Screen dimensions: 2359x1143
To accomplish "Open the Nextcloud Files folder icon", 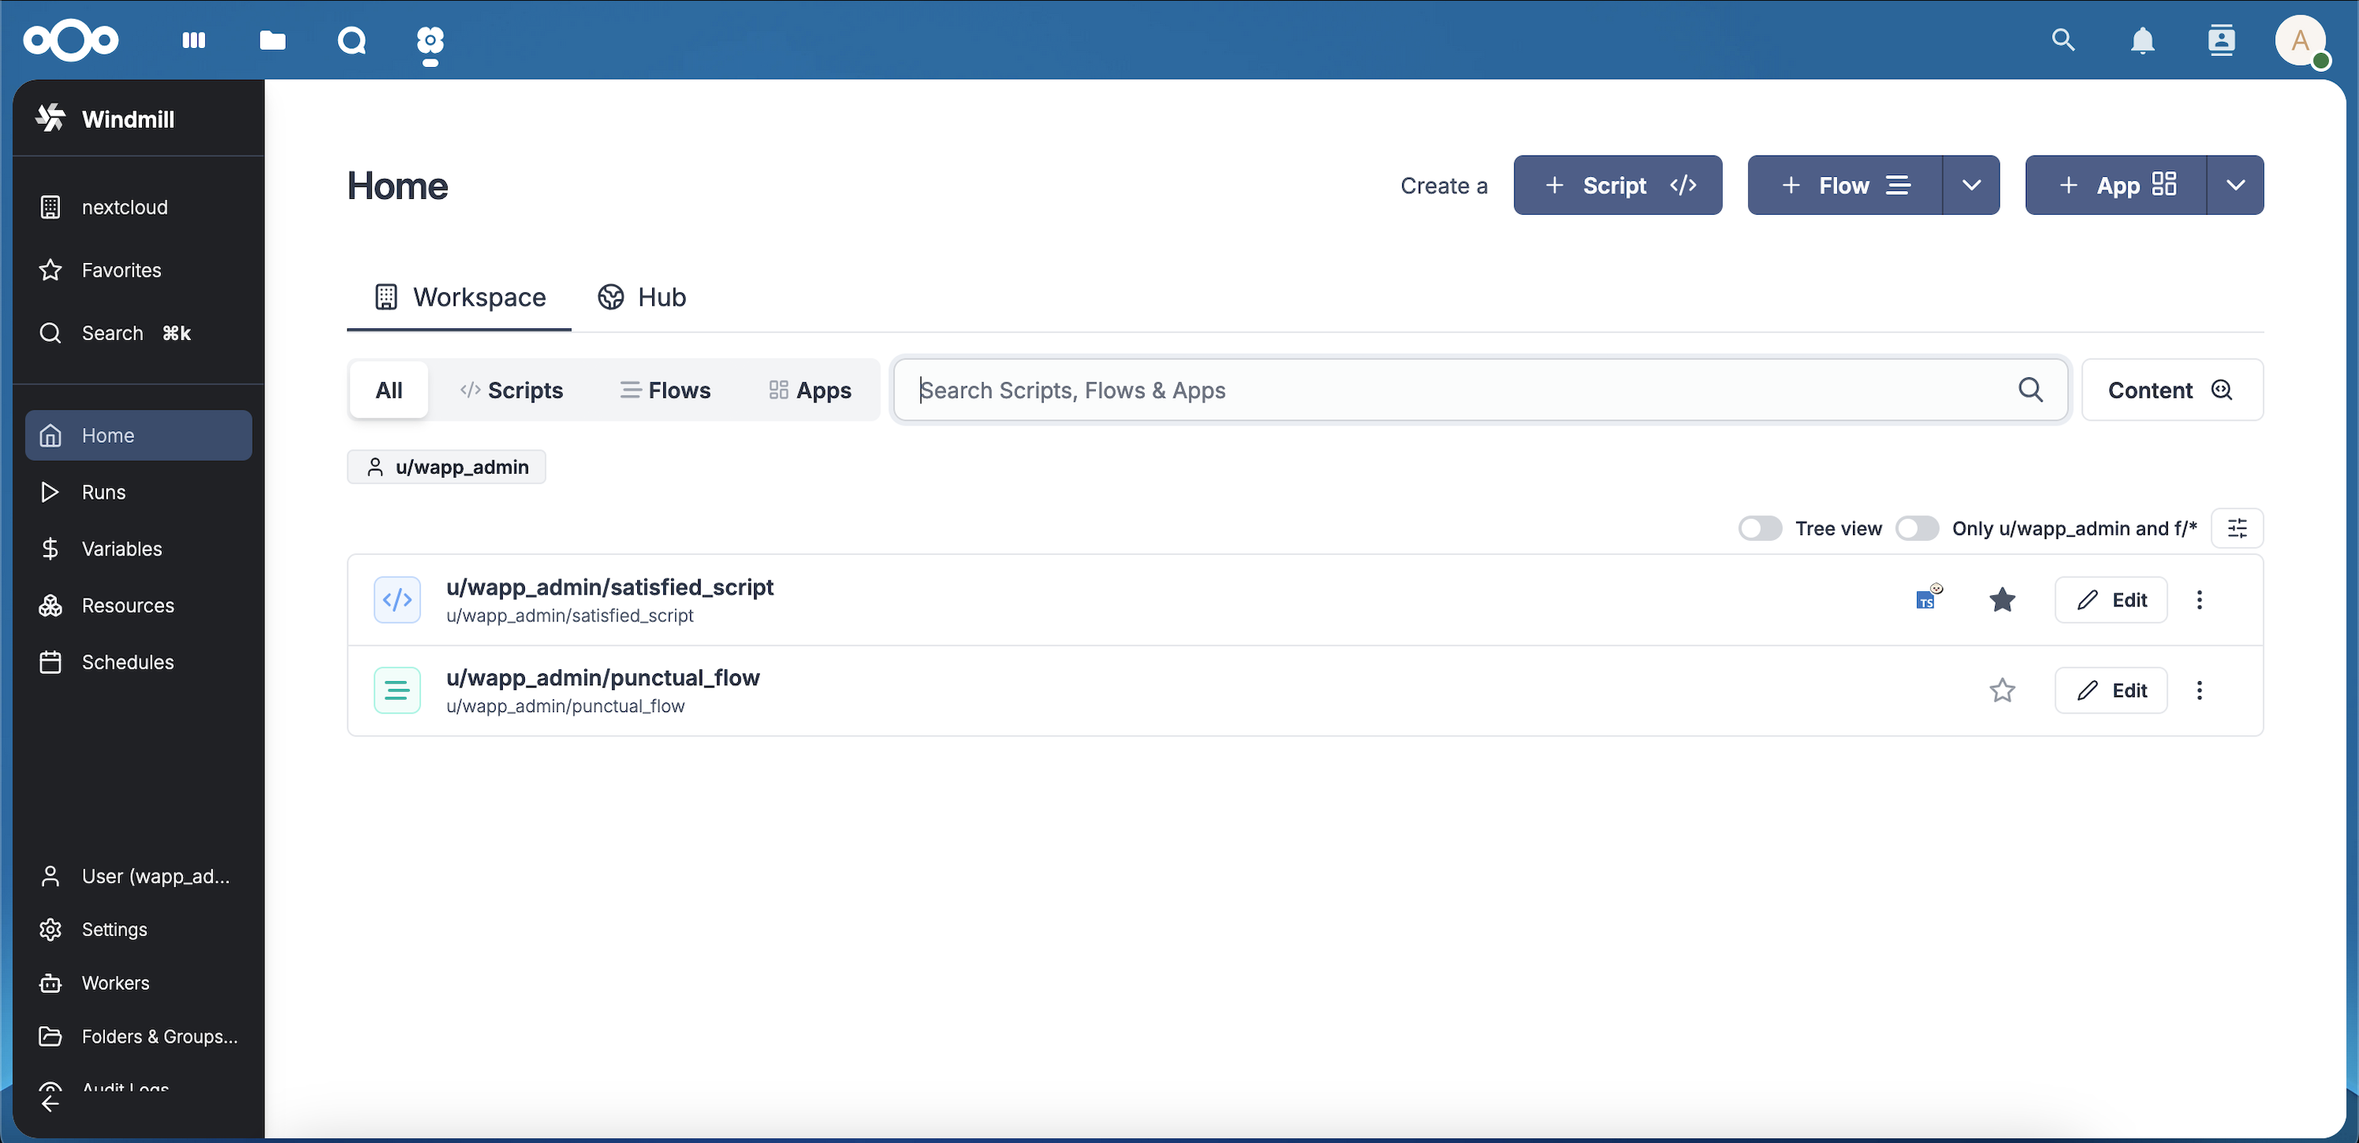I will pyautogui.click(x=272, y=40).
